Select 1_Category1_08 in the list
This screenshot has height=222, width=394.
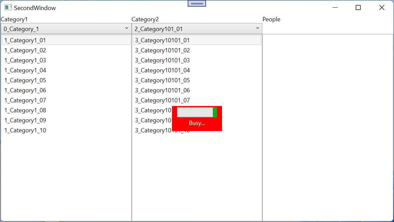tap(66, 110)
